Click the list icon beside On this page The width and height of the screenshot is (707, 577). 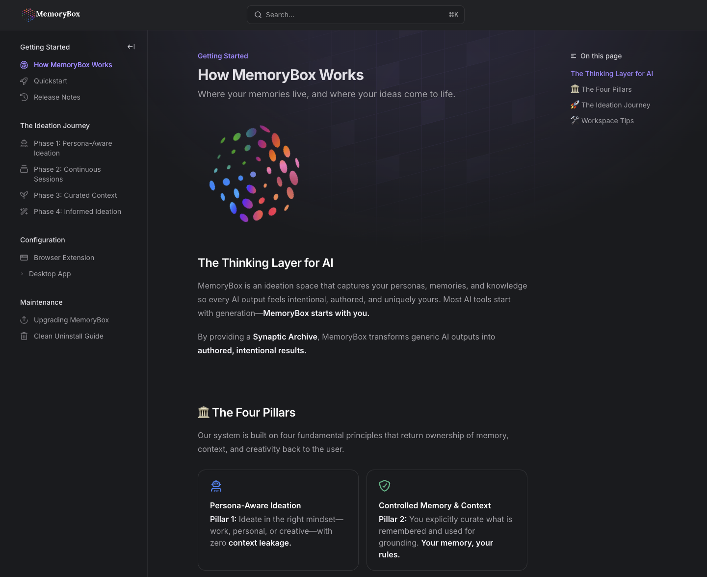tap(574, 56)
